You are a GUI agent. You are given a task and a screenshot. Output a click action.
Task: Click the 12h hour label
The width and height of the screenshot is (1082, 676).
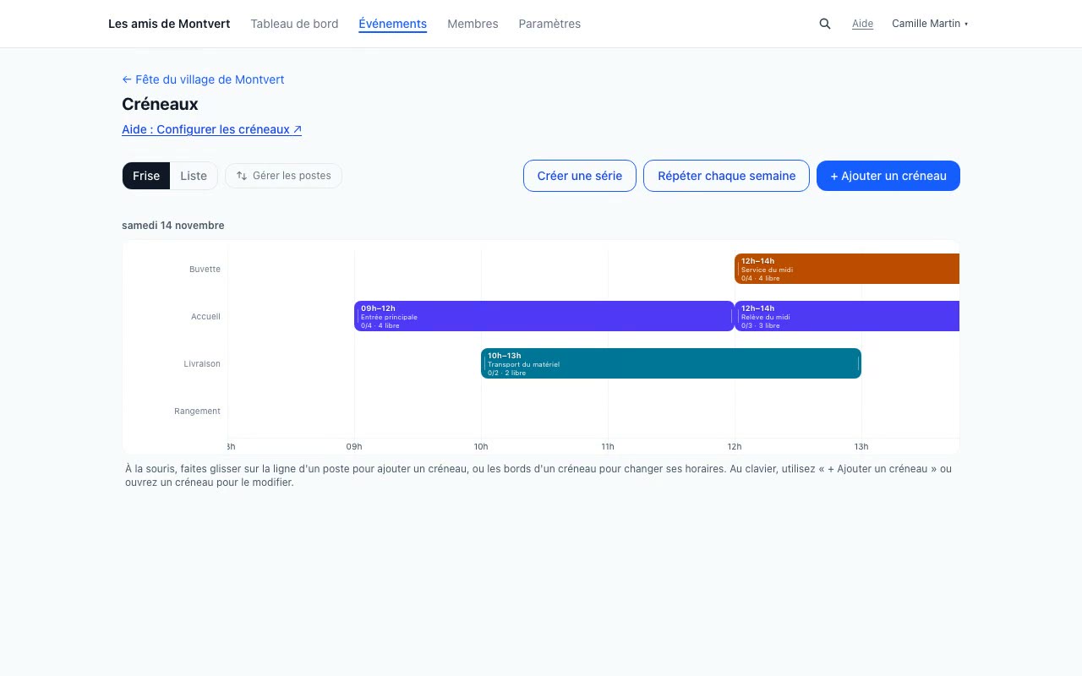[x=735, y=446]
